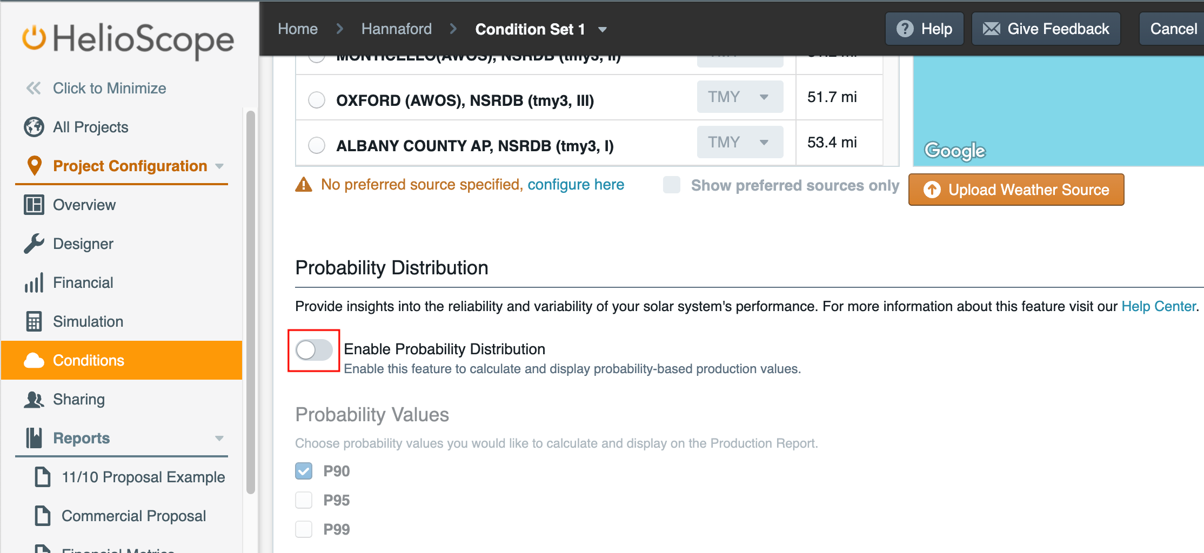This screenshot has width=1204, height=553.
Task: Collapse the Project Configuration section arrow
Action: (x=219, y=166)
